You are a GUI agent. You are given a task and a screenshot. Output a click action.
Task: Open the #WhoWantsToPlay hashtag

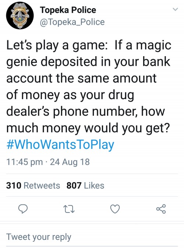pos(60,145)
